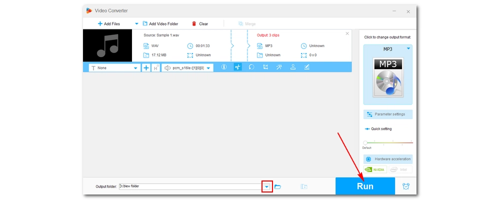Viewport: 500px width, 200px height.
Task: Open the rotate tool
Action: [x=251, y=67]
